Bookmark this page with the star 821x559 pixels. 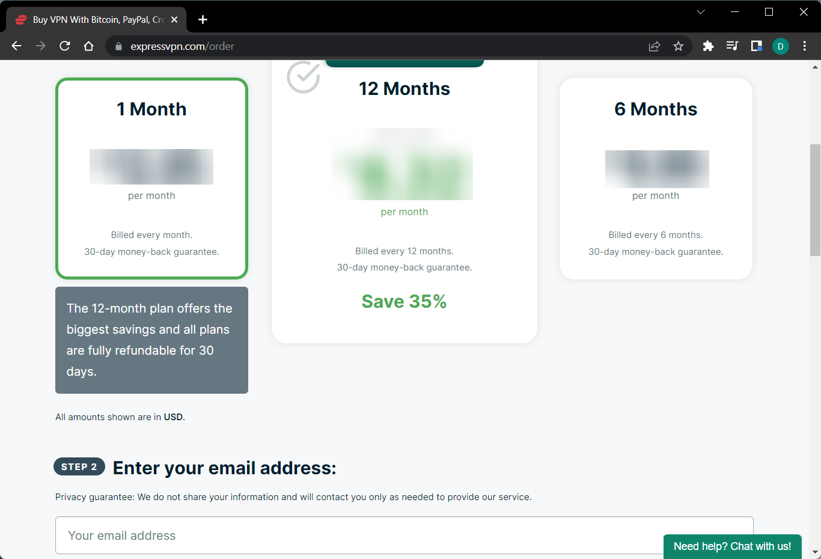[x=679, y=46]
